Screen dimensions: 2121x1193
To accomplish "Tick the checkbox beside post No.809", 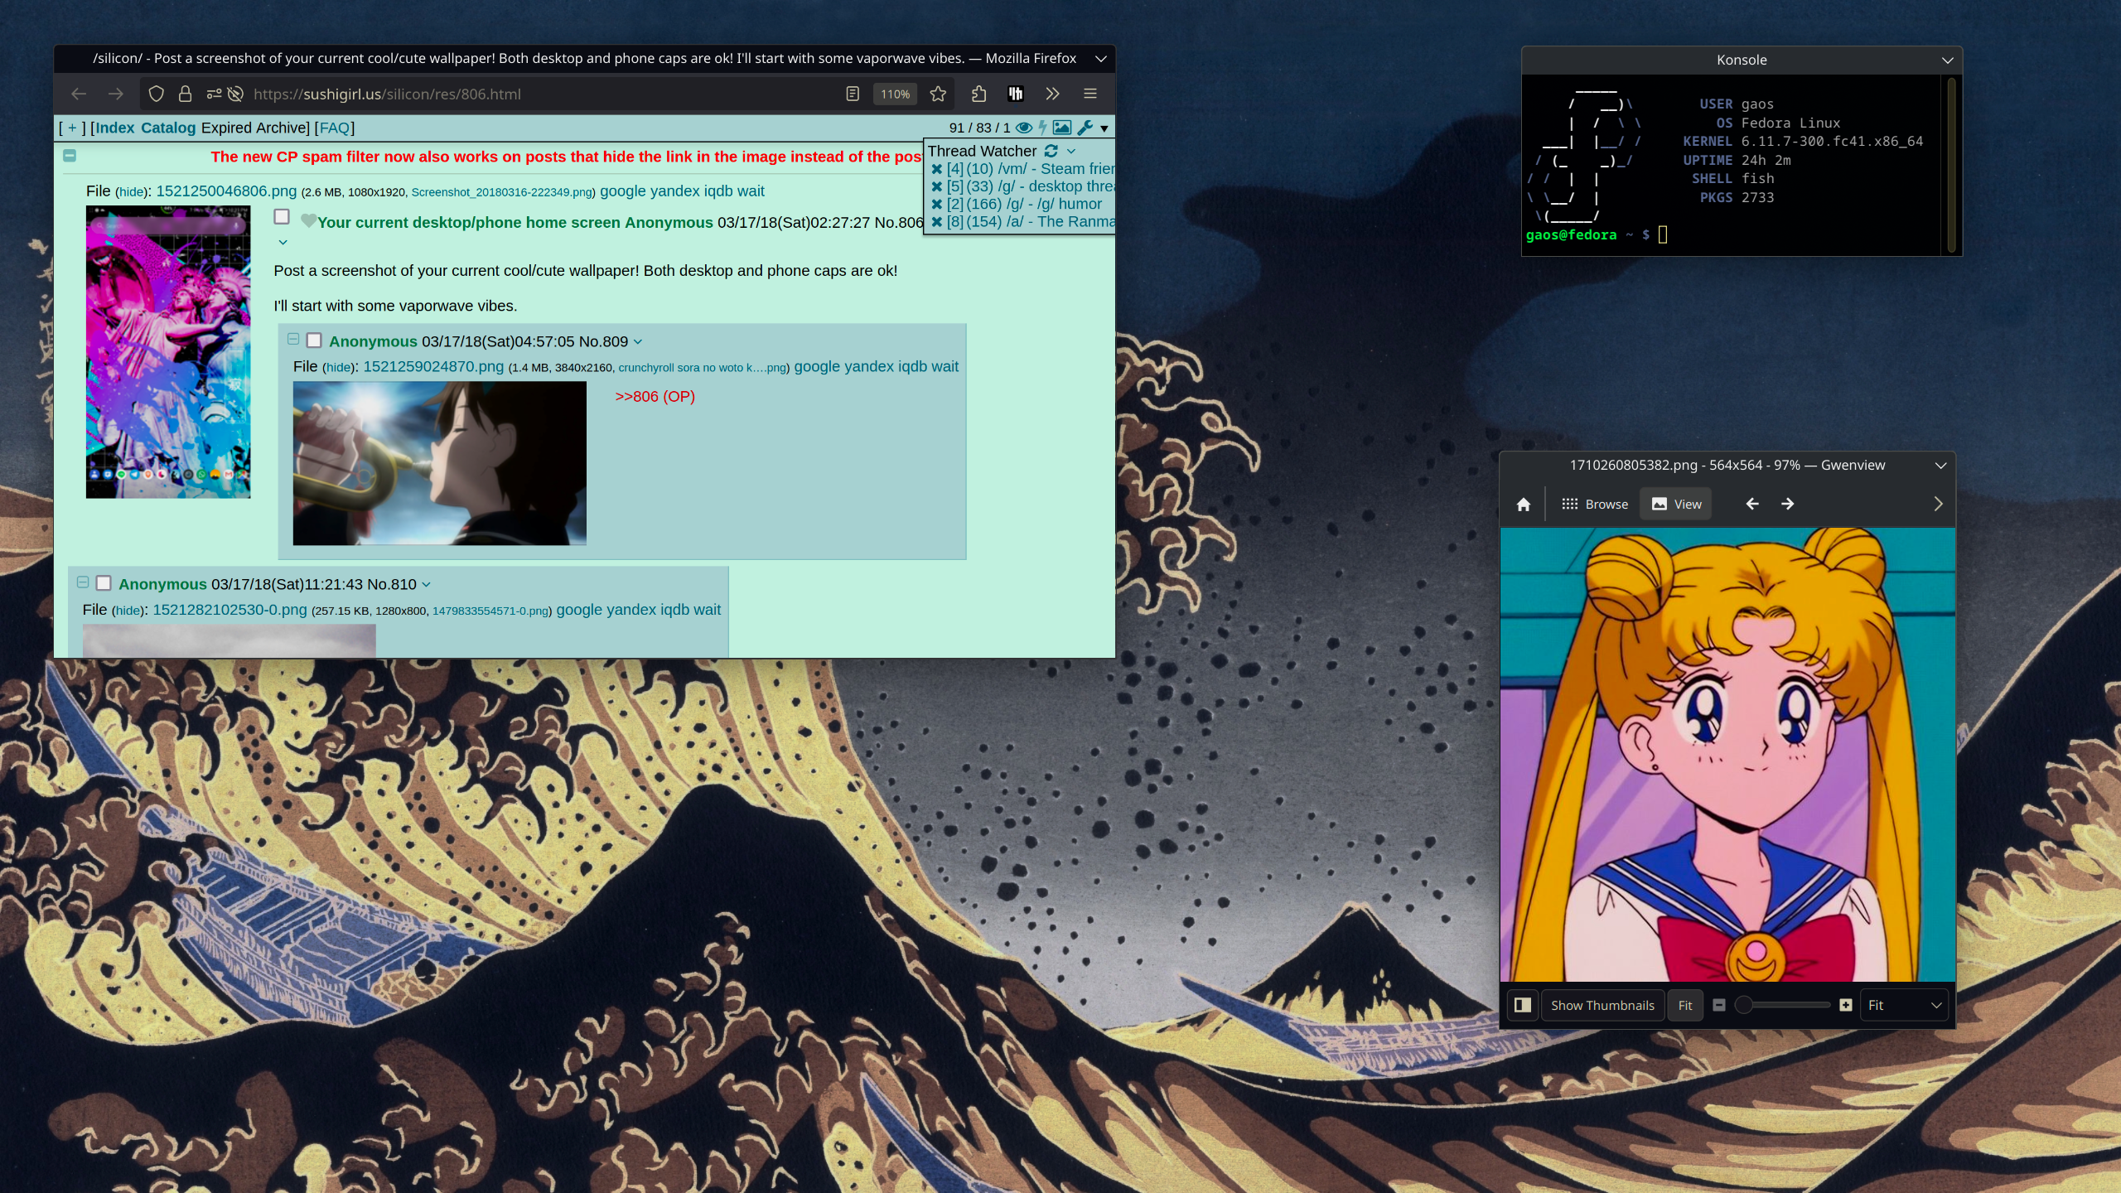I will click(314, 341).
